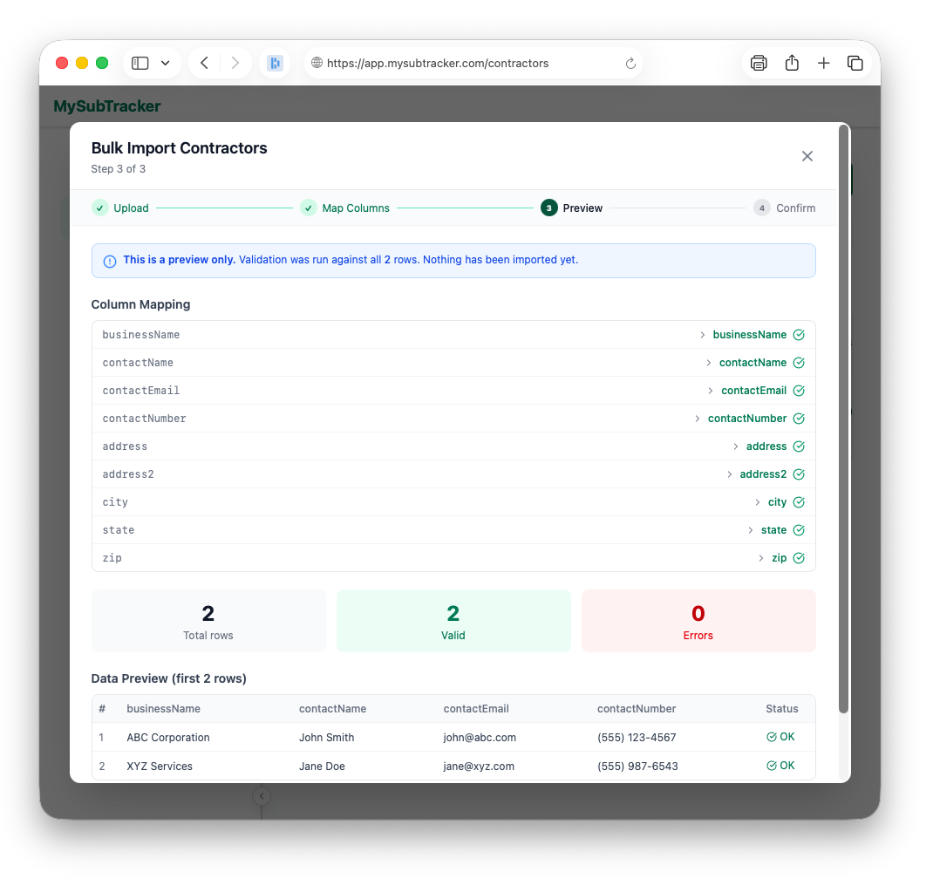Click the zip mapped check icon
933x879 pixels.
(799, 559)
